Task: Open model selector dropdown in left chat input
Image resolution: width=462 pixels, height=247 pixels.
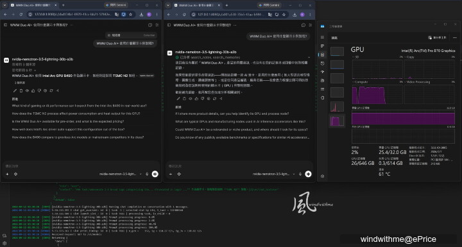Action: [x=120, y=174]
